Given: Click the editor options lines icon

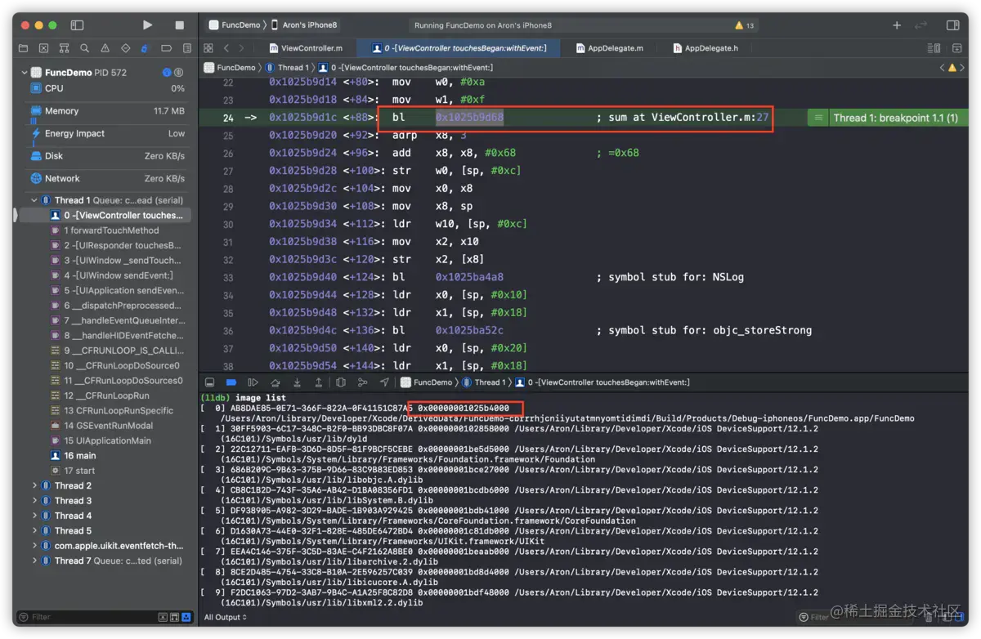Looking at the screenshot, I should pos(934,48).
